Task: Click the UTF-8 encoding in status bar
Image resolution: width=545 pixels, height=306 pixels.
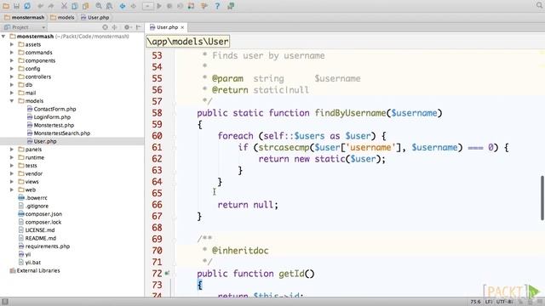Action: point(504,302)
